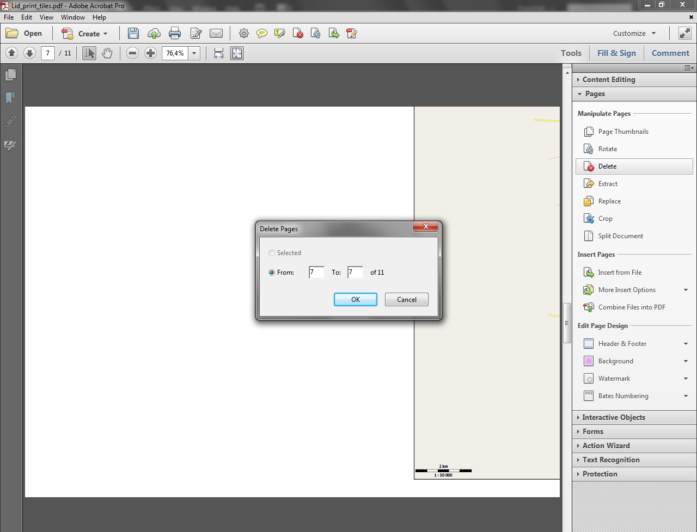
Task: Cancel the Delete Pages dialog
Action: tap(407, 300)
